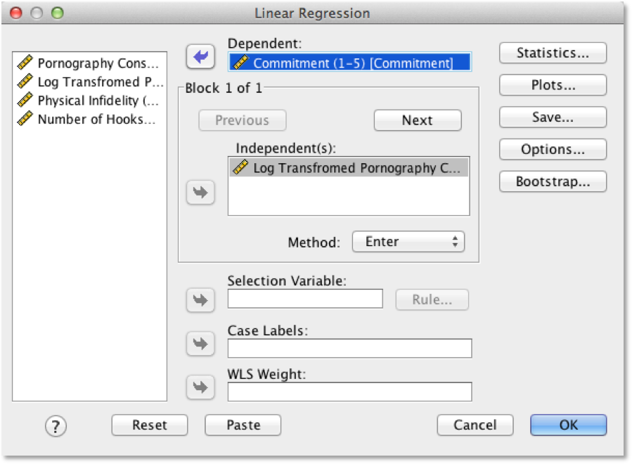
Task: Open the Save... options dialog
Action: [553, 117]
